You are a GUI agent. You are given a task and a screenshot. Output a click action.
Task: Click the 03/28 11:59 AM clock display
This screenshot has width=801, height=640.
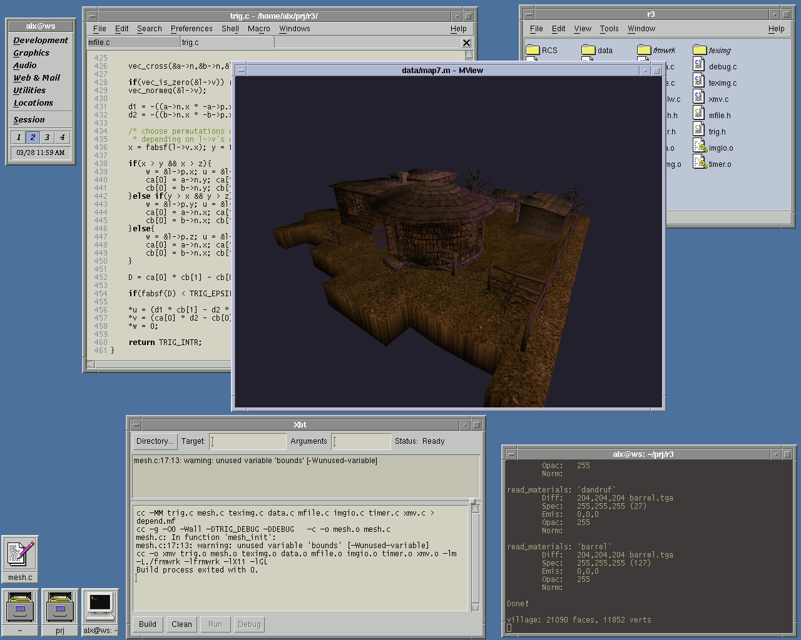click(41, 152)
